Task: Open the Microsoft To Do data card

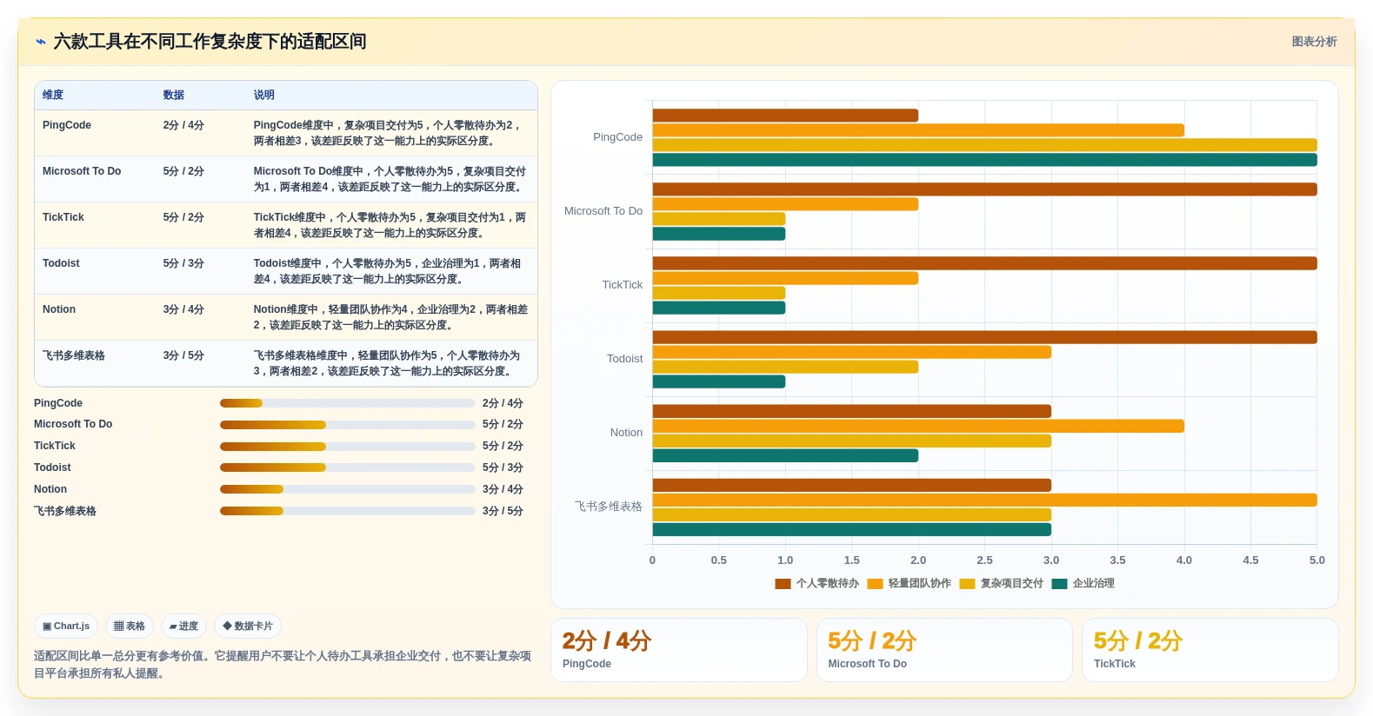Action: (x=944, y=650)
